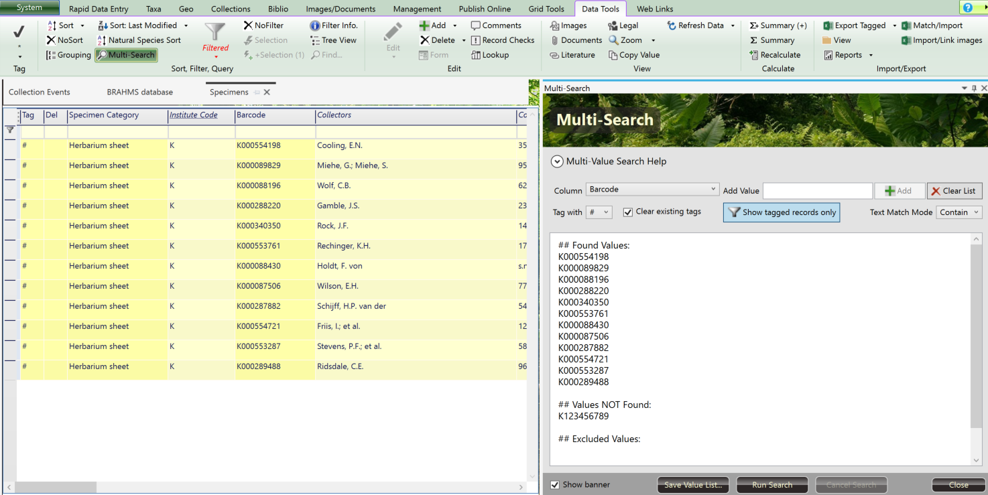
Task: Open the Delete dropdown arrow
Action: [464, 40]
